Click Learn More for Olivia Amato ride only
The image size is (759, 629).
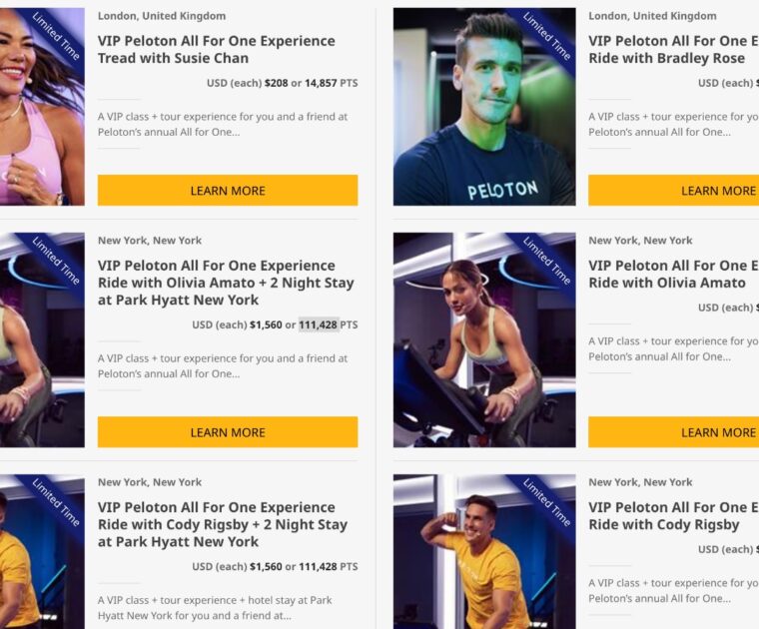click(x=673, y=432)
